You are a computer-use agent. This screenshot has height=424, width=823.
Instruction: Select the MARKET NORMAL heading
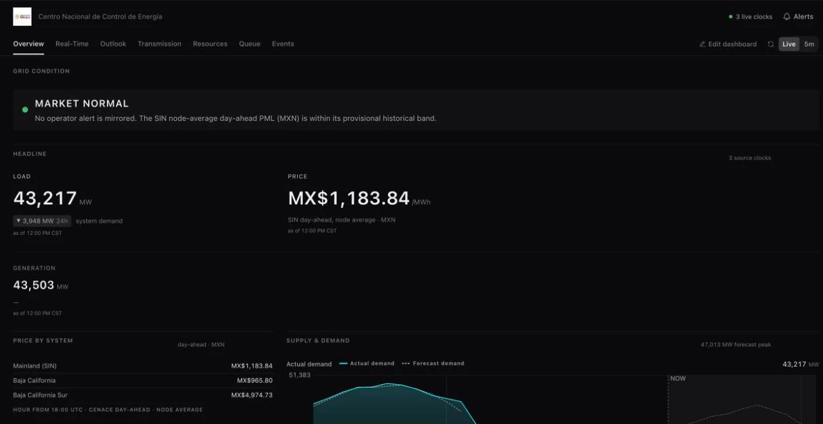tap(82, 103)
